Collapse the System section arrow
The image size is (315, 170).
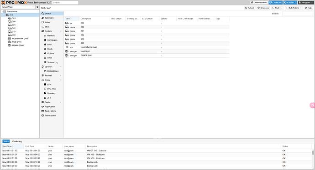click(61, 31)
